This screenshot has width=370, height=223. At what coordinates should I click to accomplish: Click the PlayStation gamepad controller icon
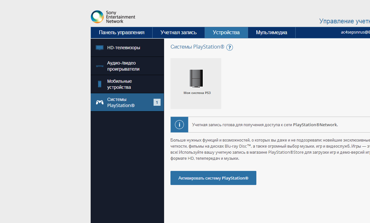coord(100,102)
